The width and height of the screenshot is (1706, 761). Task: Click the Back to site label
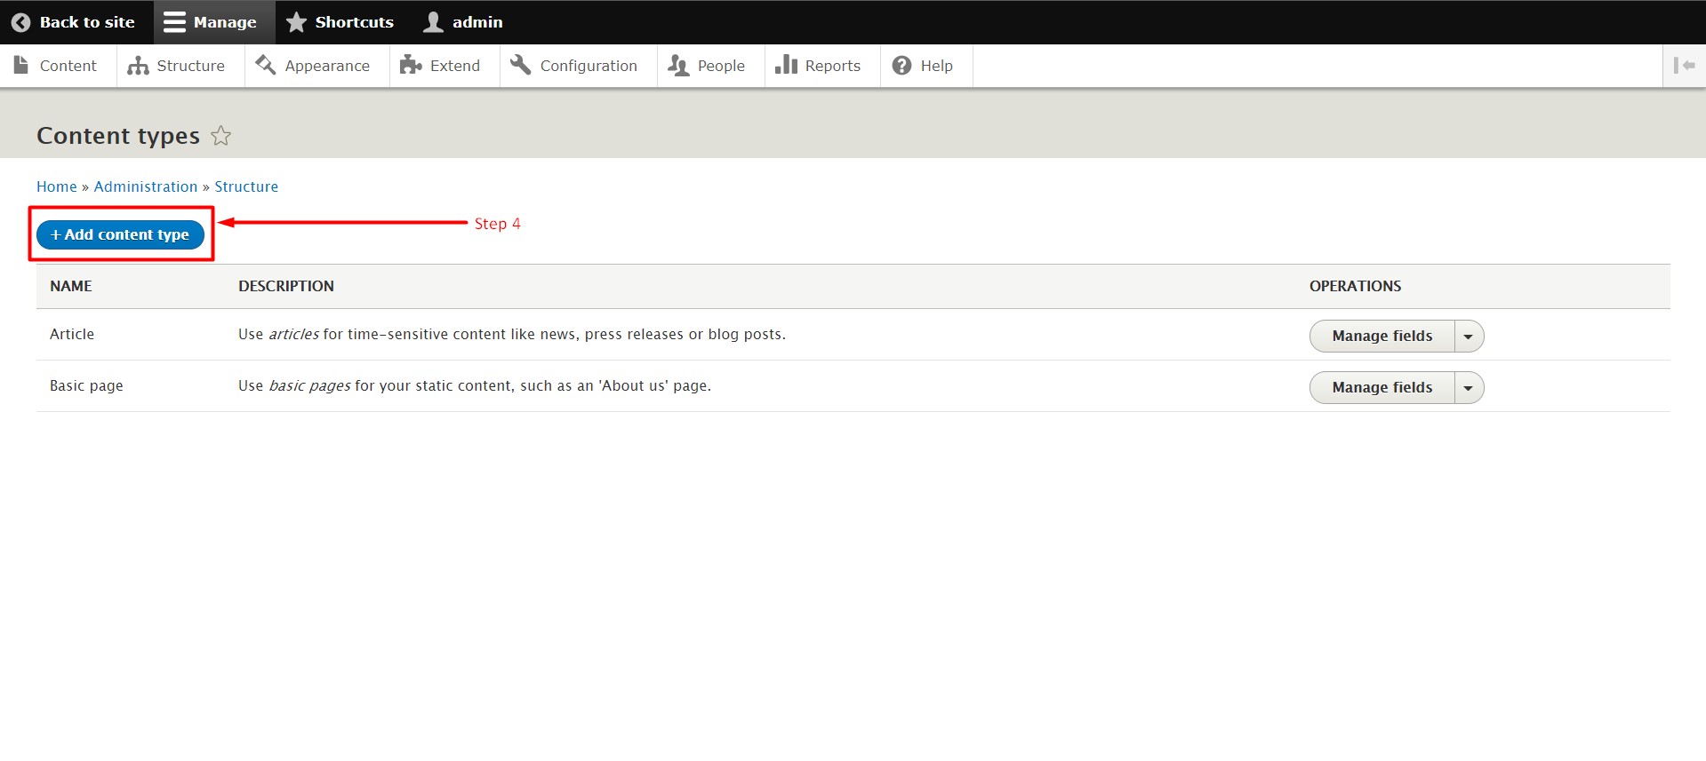(87, 22)
